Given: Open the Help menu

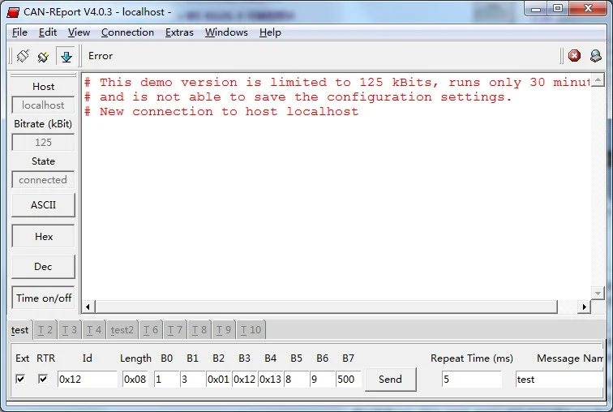Looking at the screenshot, I should point(270,32).
